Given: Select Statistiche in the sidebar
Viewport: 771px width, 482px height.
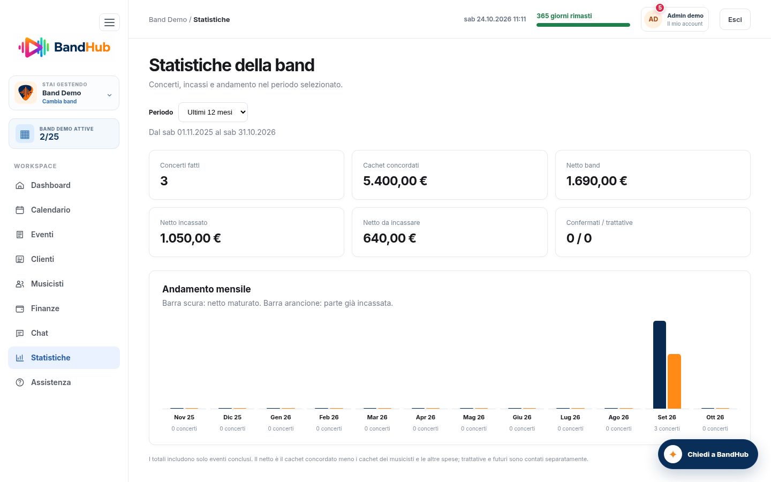Looking at the screenshot, I should pos(64,358).
